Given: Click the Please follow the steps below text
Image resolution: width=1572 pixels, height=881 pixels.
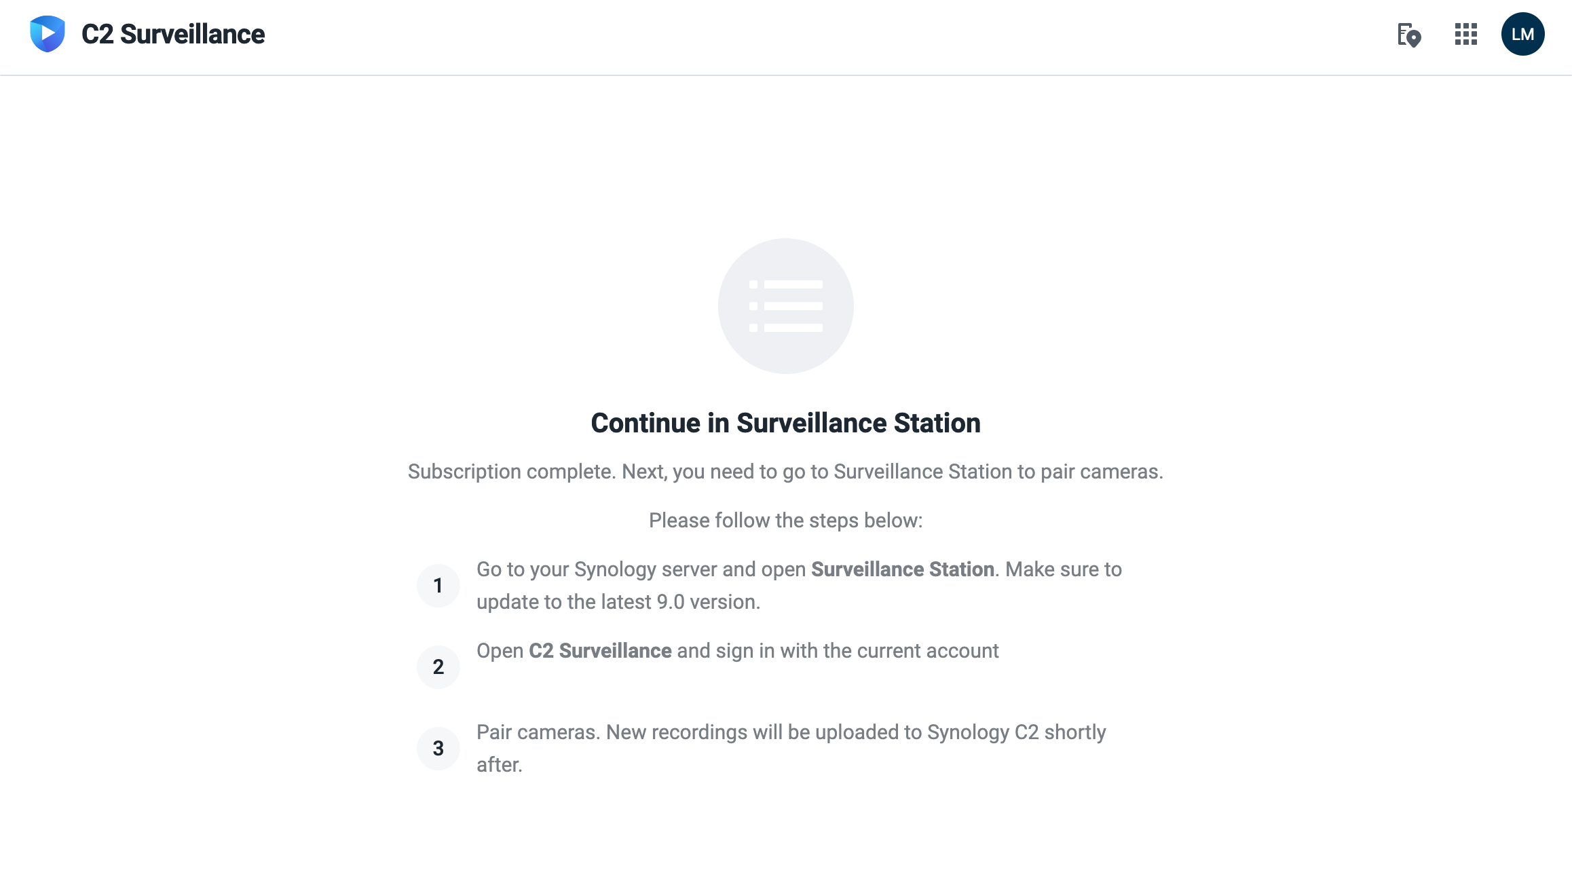Looking at the screenshot, I should 786,521.
